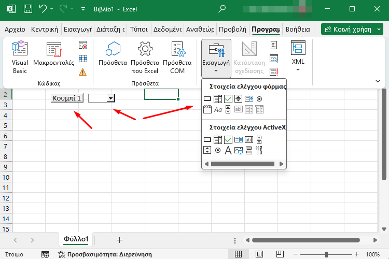Click the Μακροεντολές (Macros) icon
Image resolution: width=389 pixels, height=259 pixels.
tap(54, 57)
